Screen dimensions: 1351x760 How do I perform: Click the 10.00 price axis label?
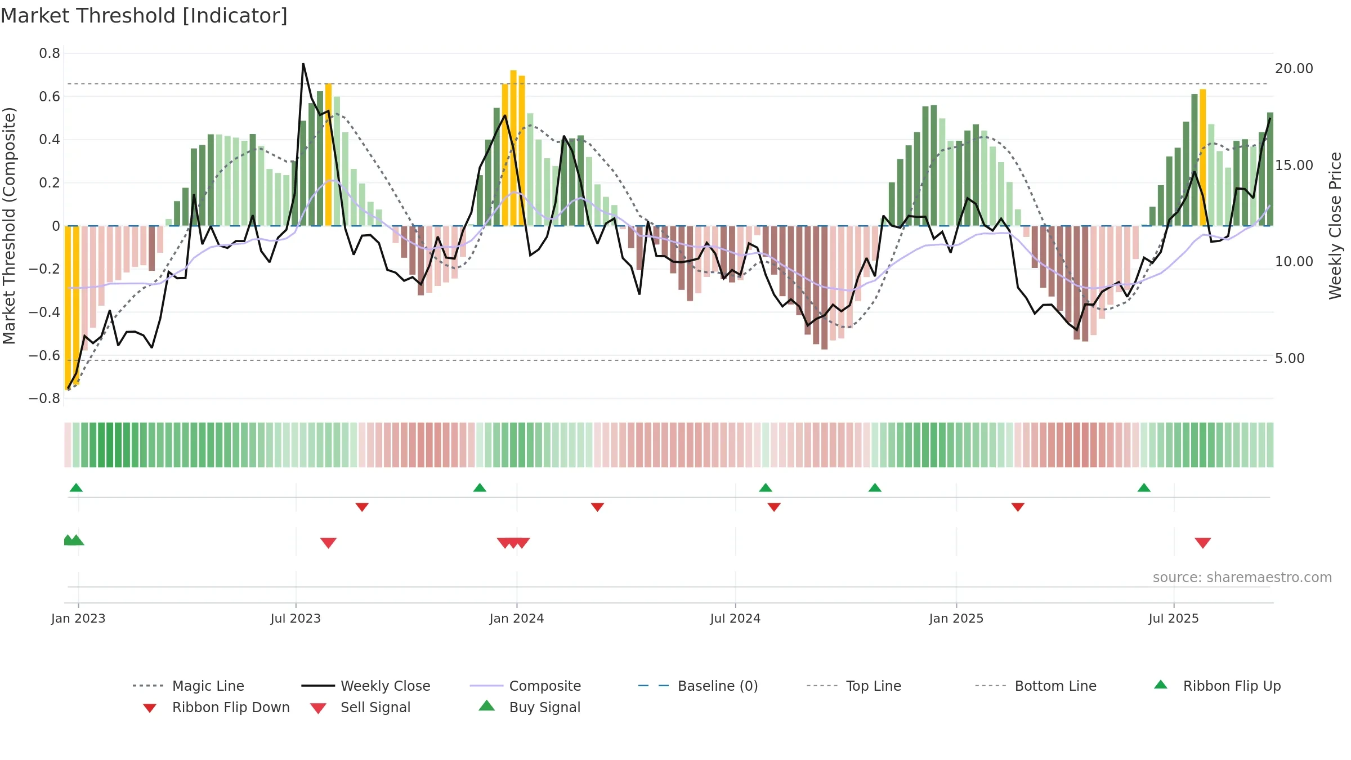1294,262
